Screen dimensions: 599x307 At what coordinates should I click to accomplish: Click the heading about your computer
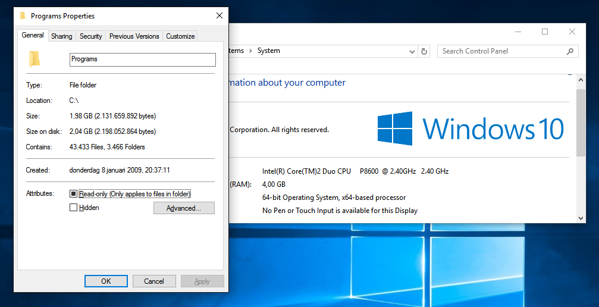(287, 83)
